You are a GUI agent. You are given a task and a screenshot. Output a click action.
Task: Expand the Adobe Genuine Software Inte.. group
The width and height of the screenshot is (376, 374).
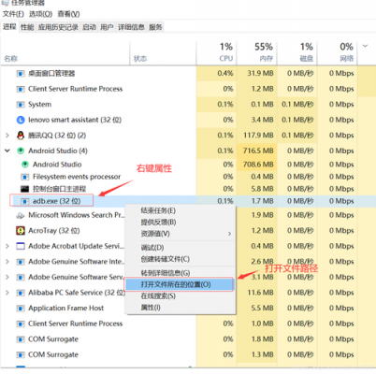(x=7, y=262)
